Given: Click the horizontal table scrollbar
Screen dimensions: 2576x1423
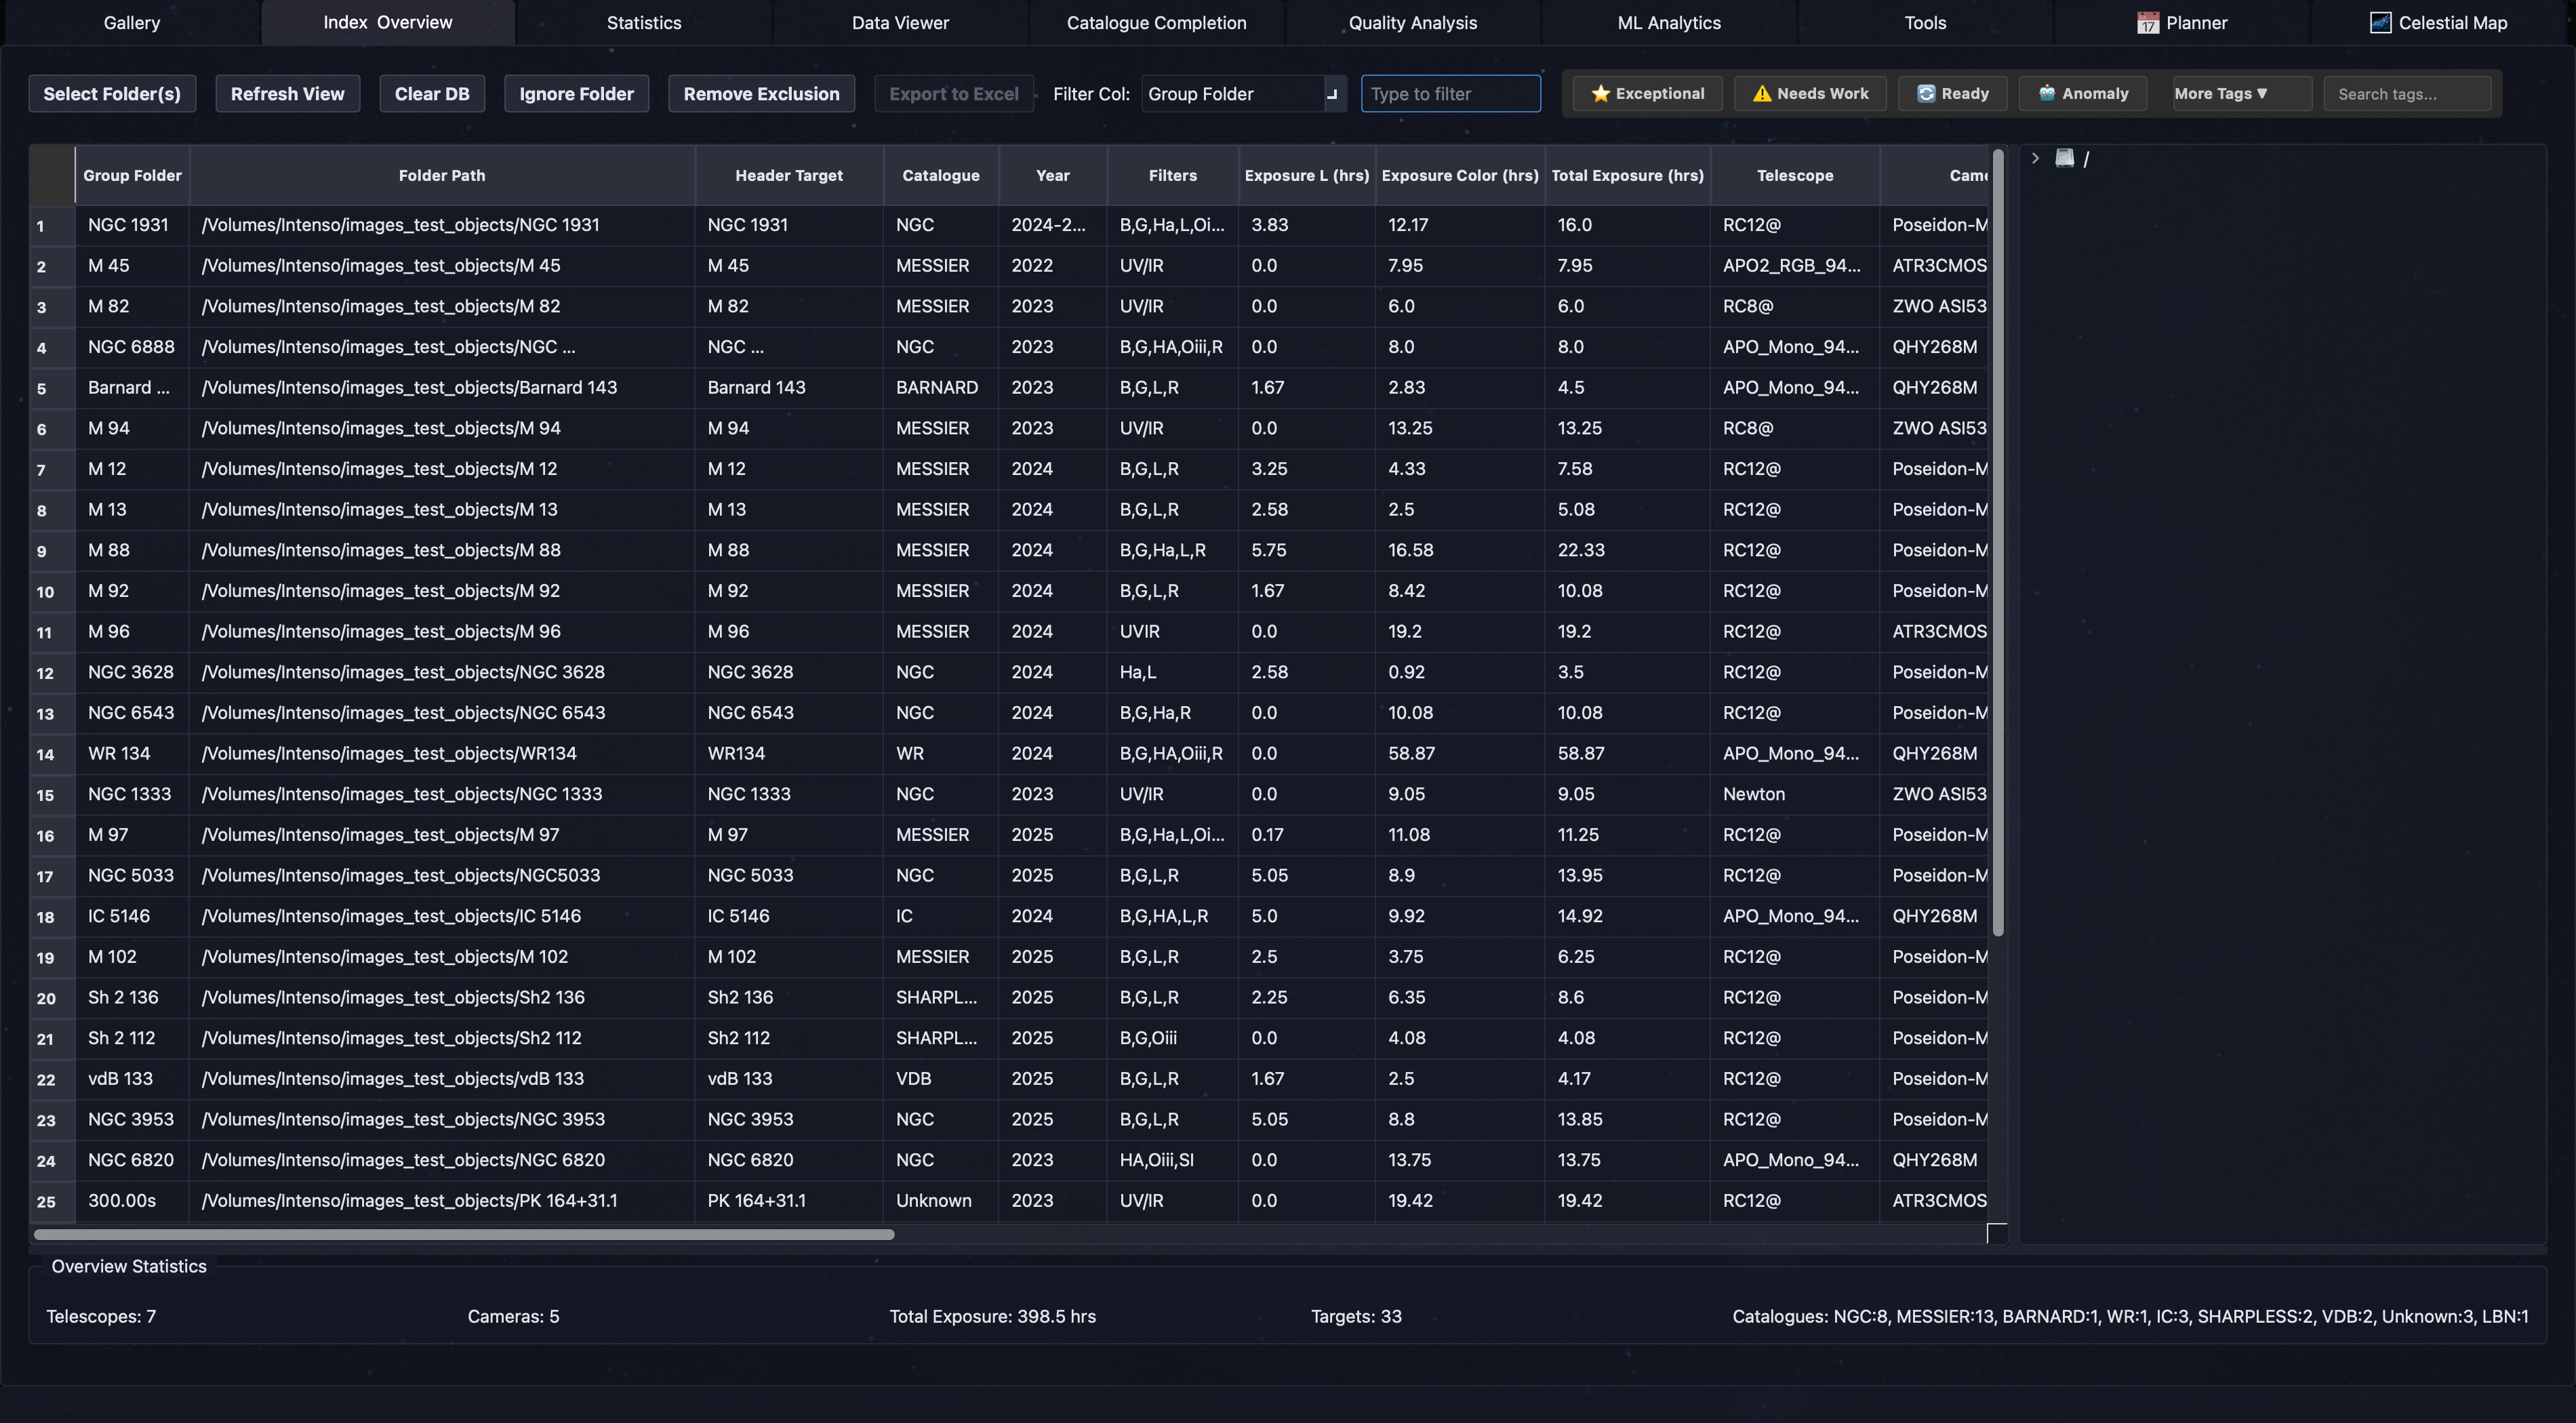Looking at the screenshot, I should (464, 1234).
